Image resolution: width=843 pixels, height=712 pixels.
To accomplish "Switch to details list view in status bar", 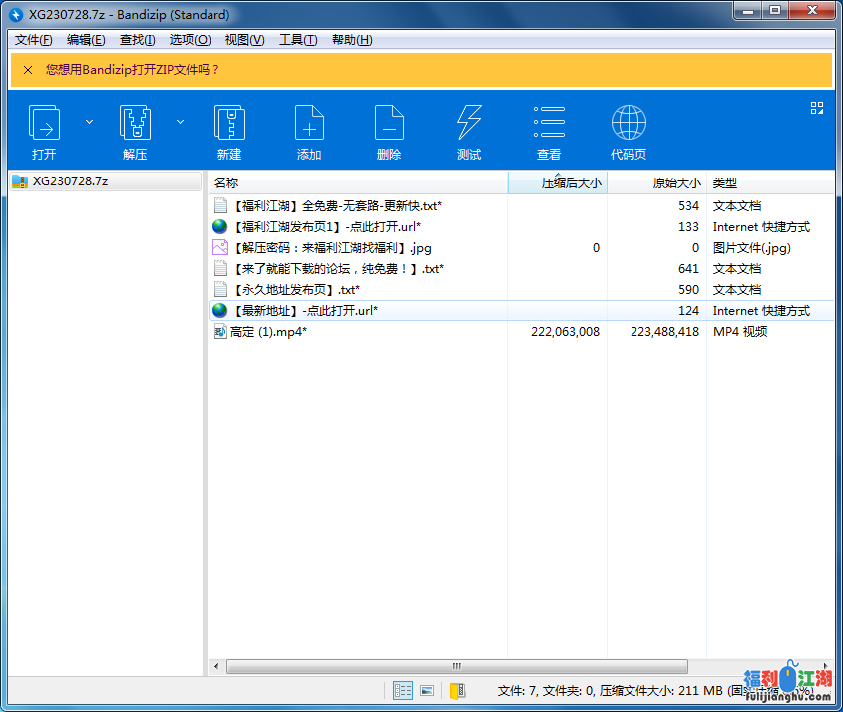I will (x=403, y=690).
